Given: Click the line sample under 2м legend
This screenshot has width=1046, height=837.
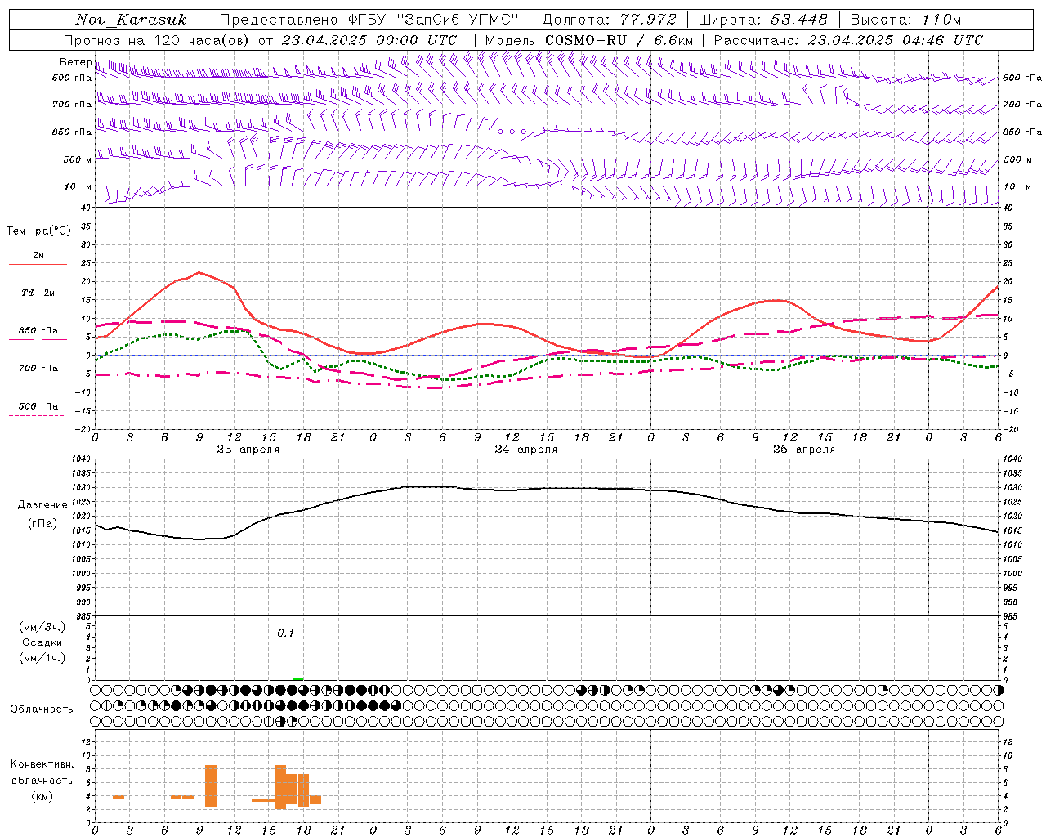Looking at the screenshot, I should point(38,265).
